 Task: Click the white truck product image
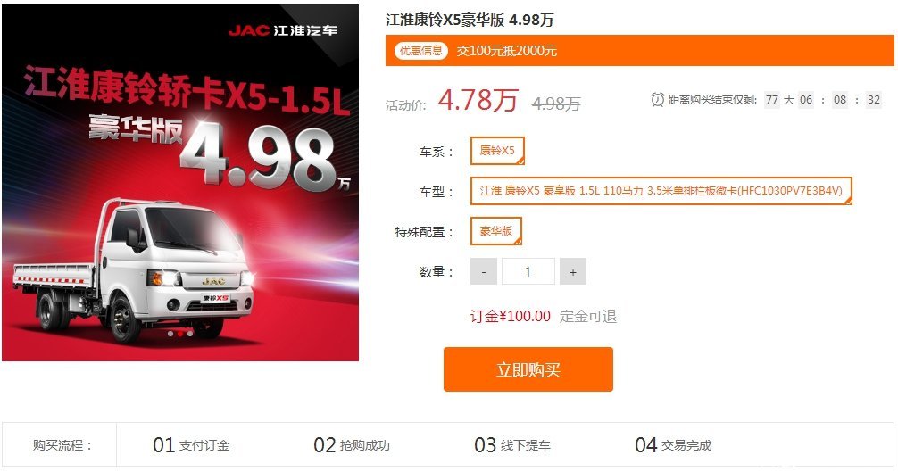135,269
